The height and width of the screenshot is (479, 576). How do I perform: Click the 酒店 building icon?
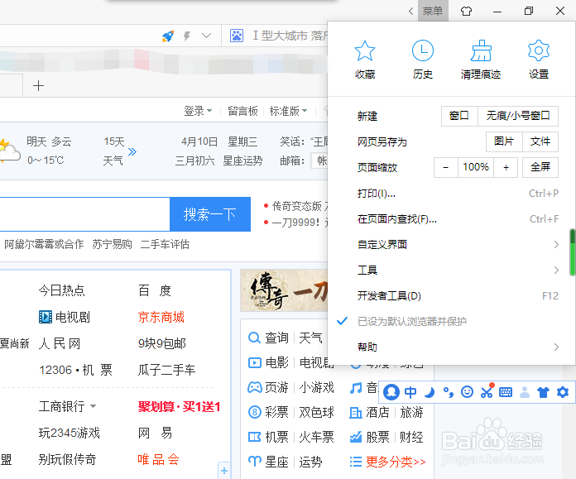(356, 413)
